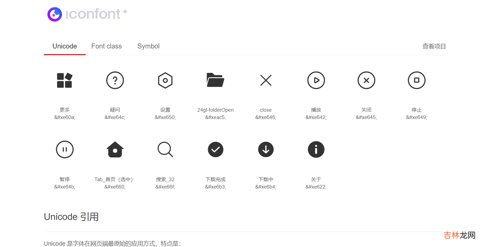Switch to the Unicode tab
The width and height of the screenshot is (489, 247).
[x=65, y=46]
